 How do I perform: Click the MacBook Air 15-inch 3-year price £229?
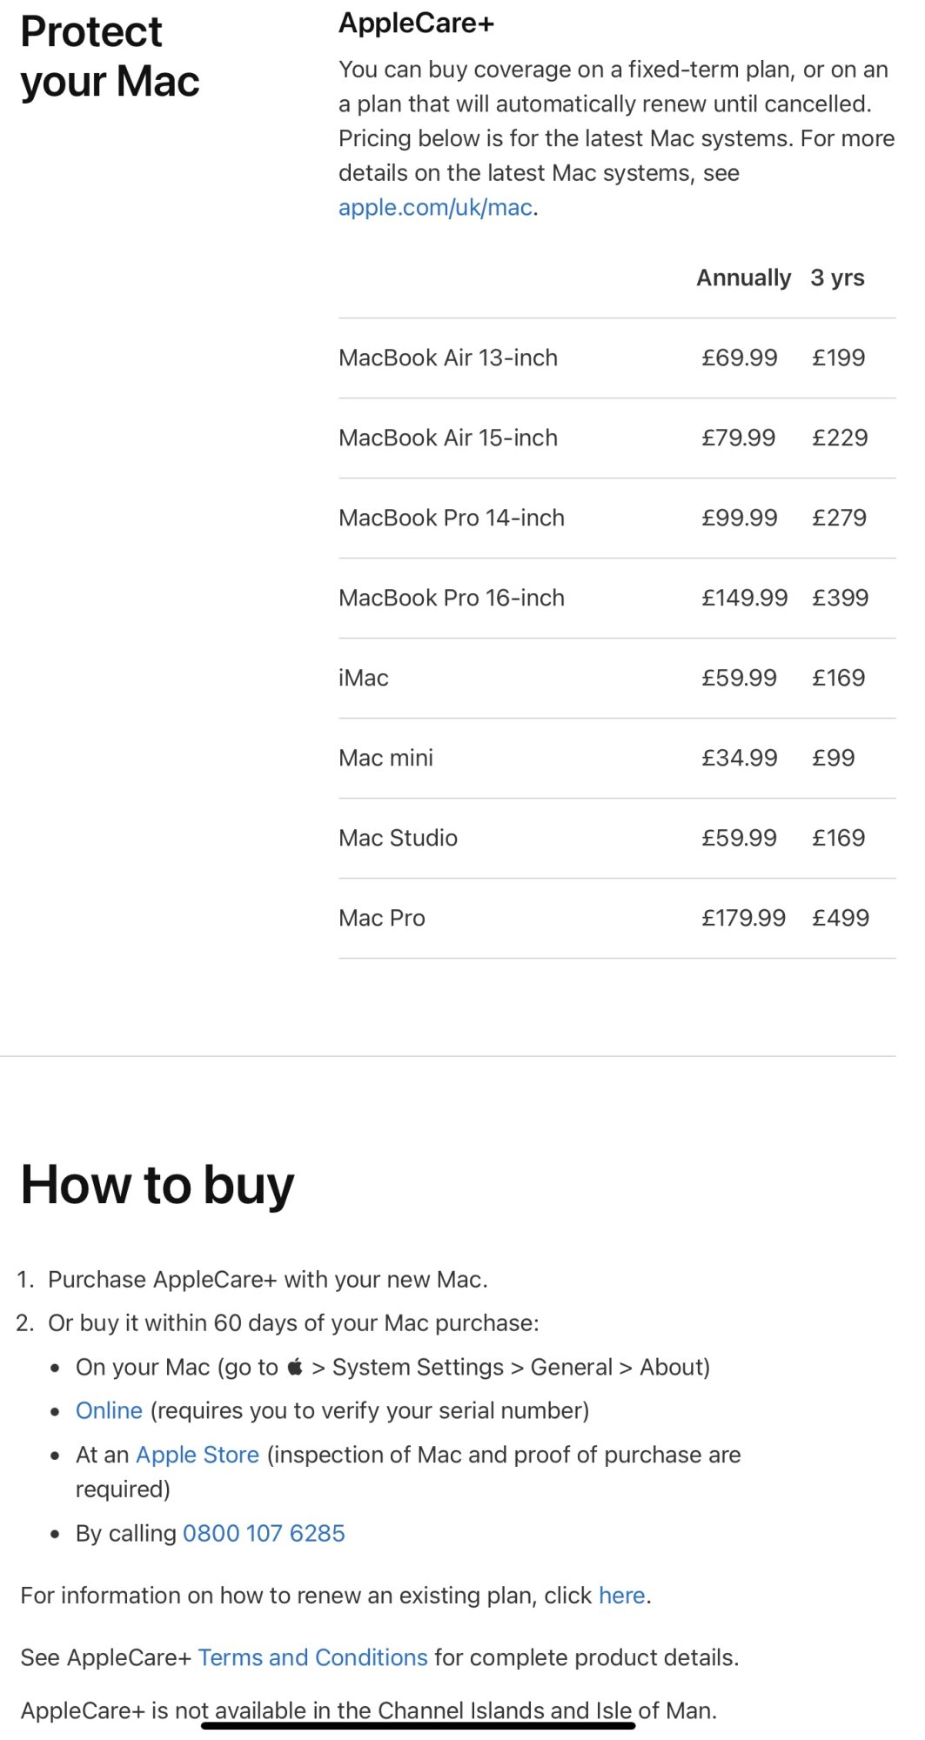[x=840, y=438]
